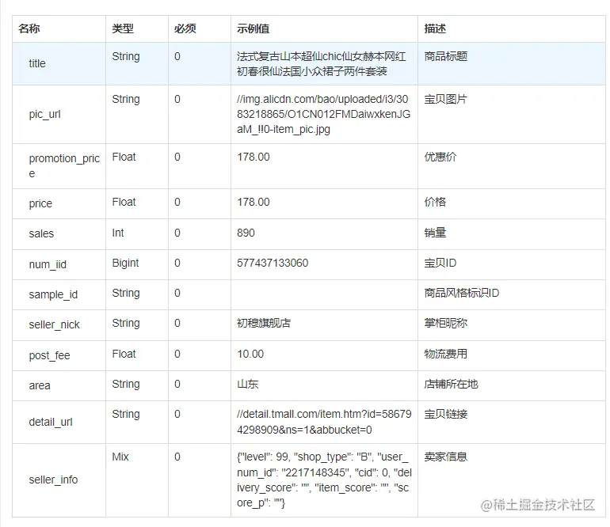610x527 pixels.
Task: Click the 描述 column header
Action: coord(435,28)
